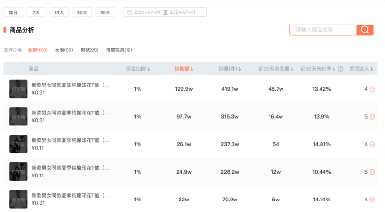
Task: Open product title in 22w sales row
Action: [x=71, y=196]
